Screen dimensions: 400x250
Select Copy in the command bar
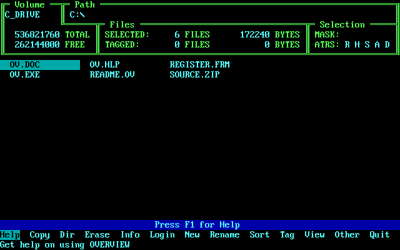click(x=40, y=235)
